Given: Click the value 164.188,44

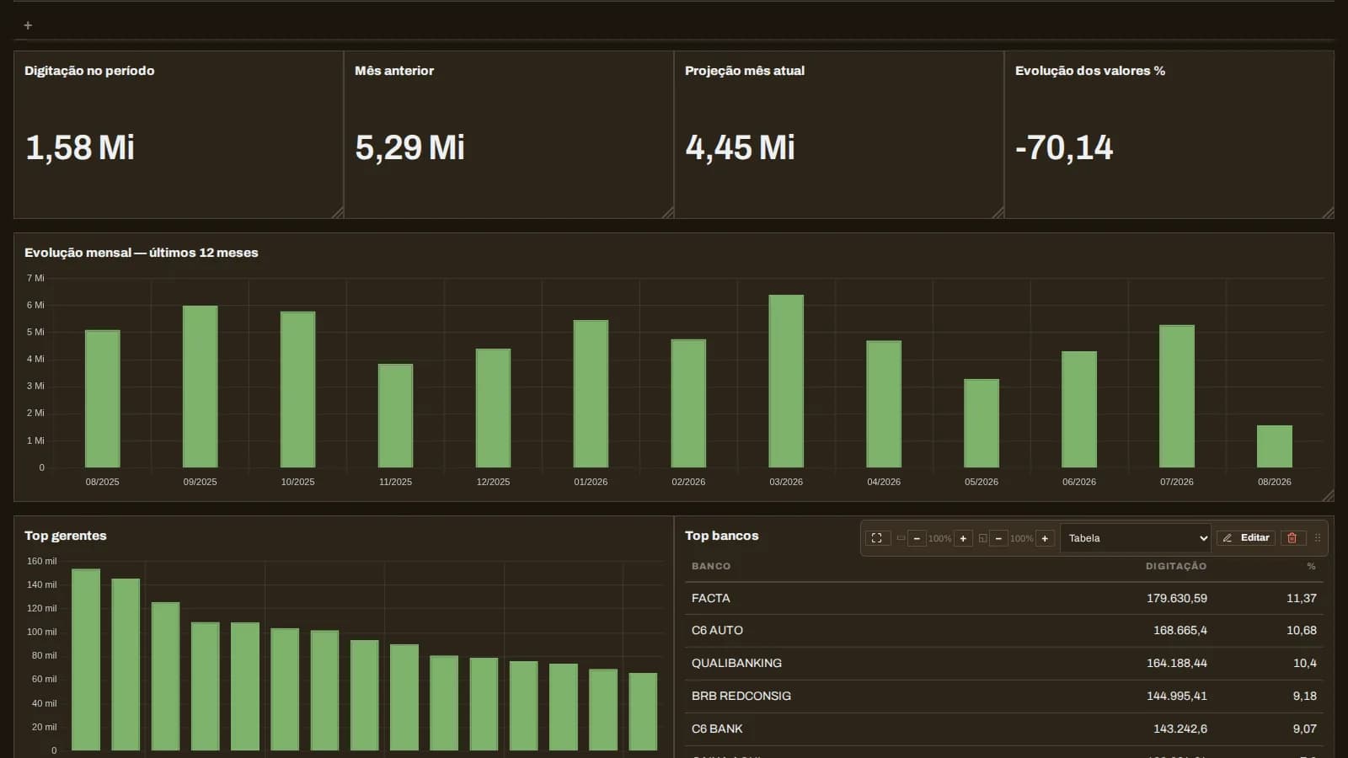Looking at the screenshot, I should (x=1177, y=663).
